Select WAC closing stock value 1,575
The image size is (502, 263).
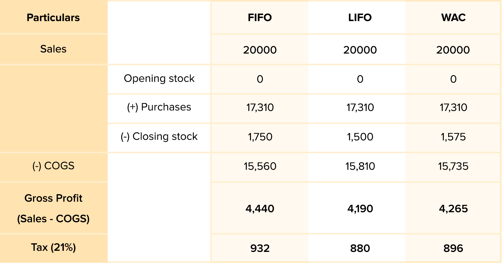tap(453, 137)
